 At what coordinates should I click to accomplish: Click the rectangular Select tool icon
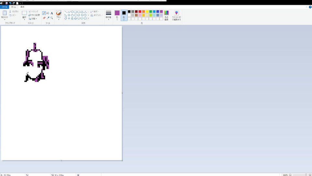[24, 13]
